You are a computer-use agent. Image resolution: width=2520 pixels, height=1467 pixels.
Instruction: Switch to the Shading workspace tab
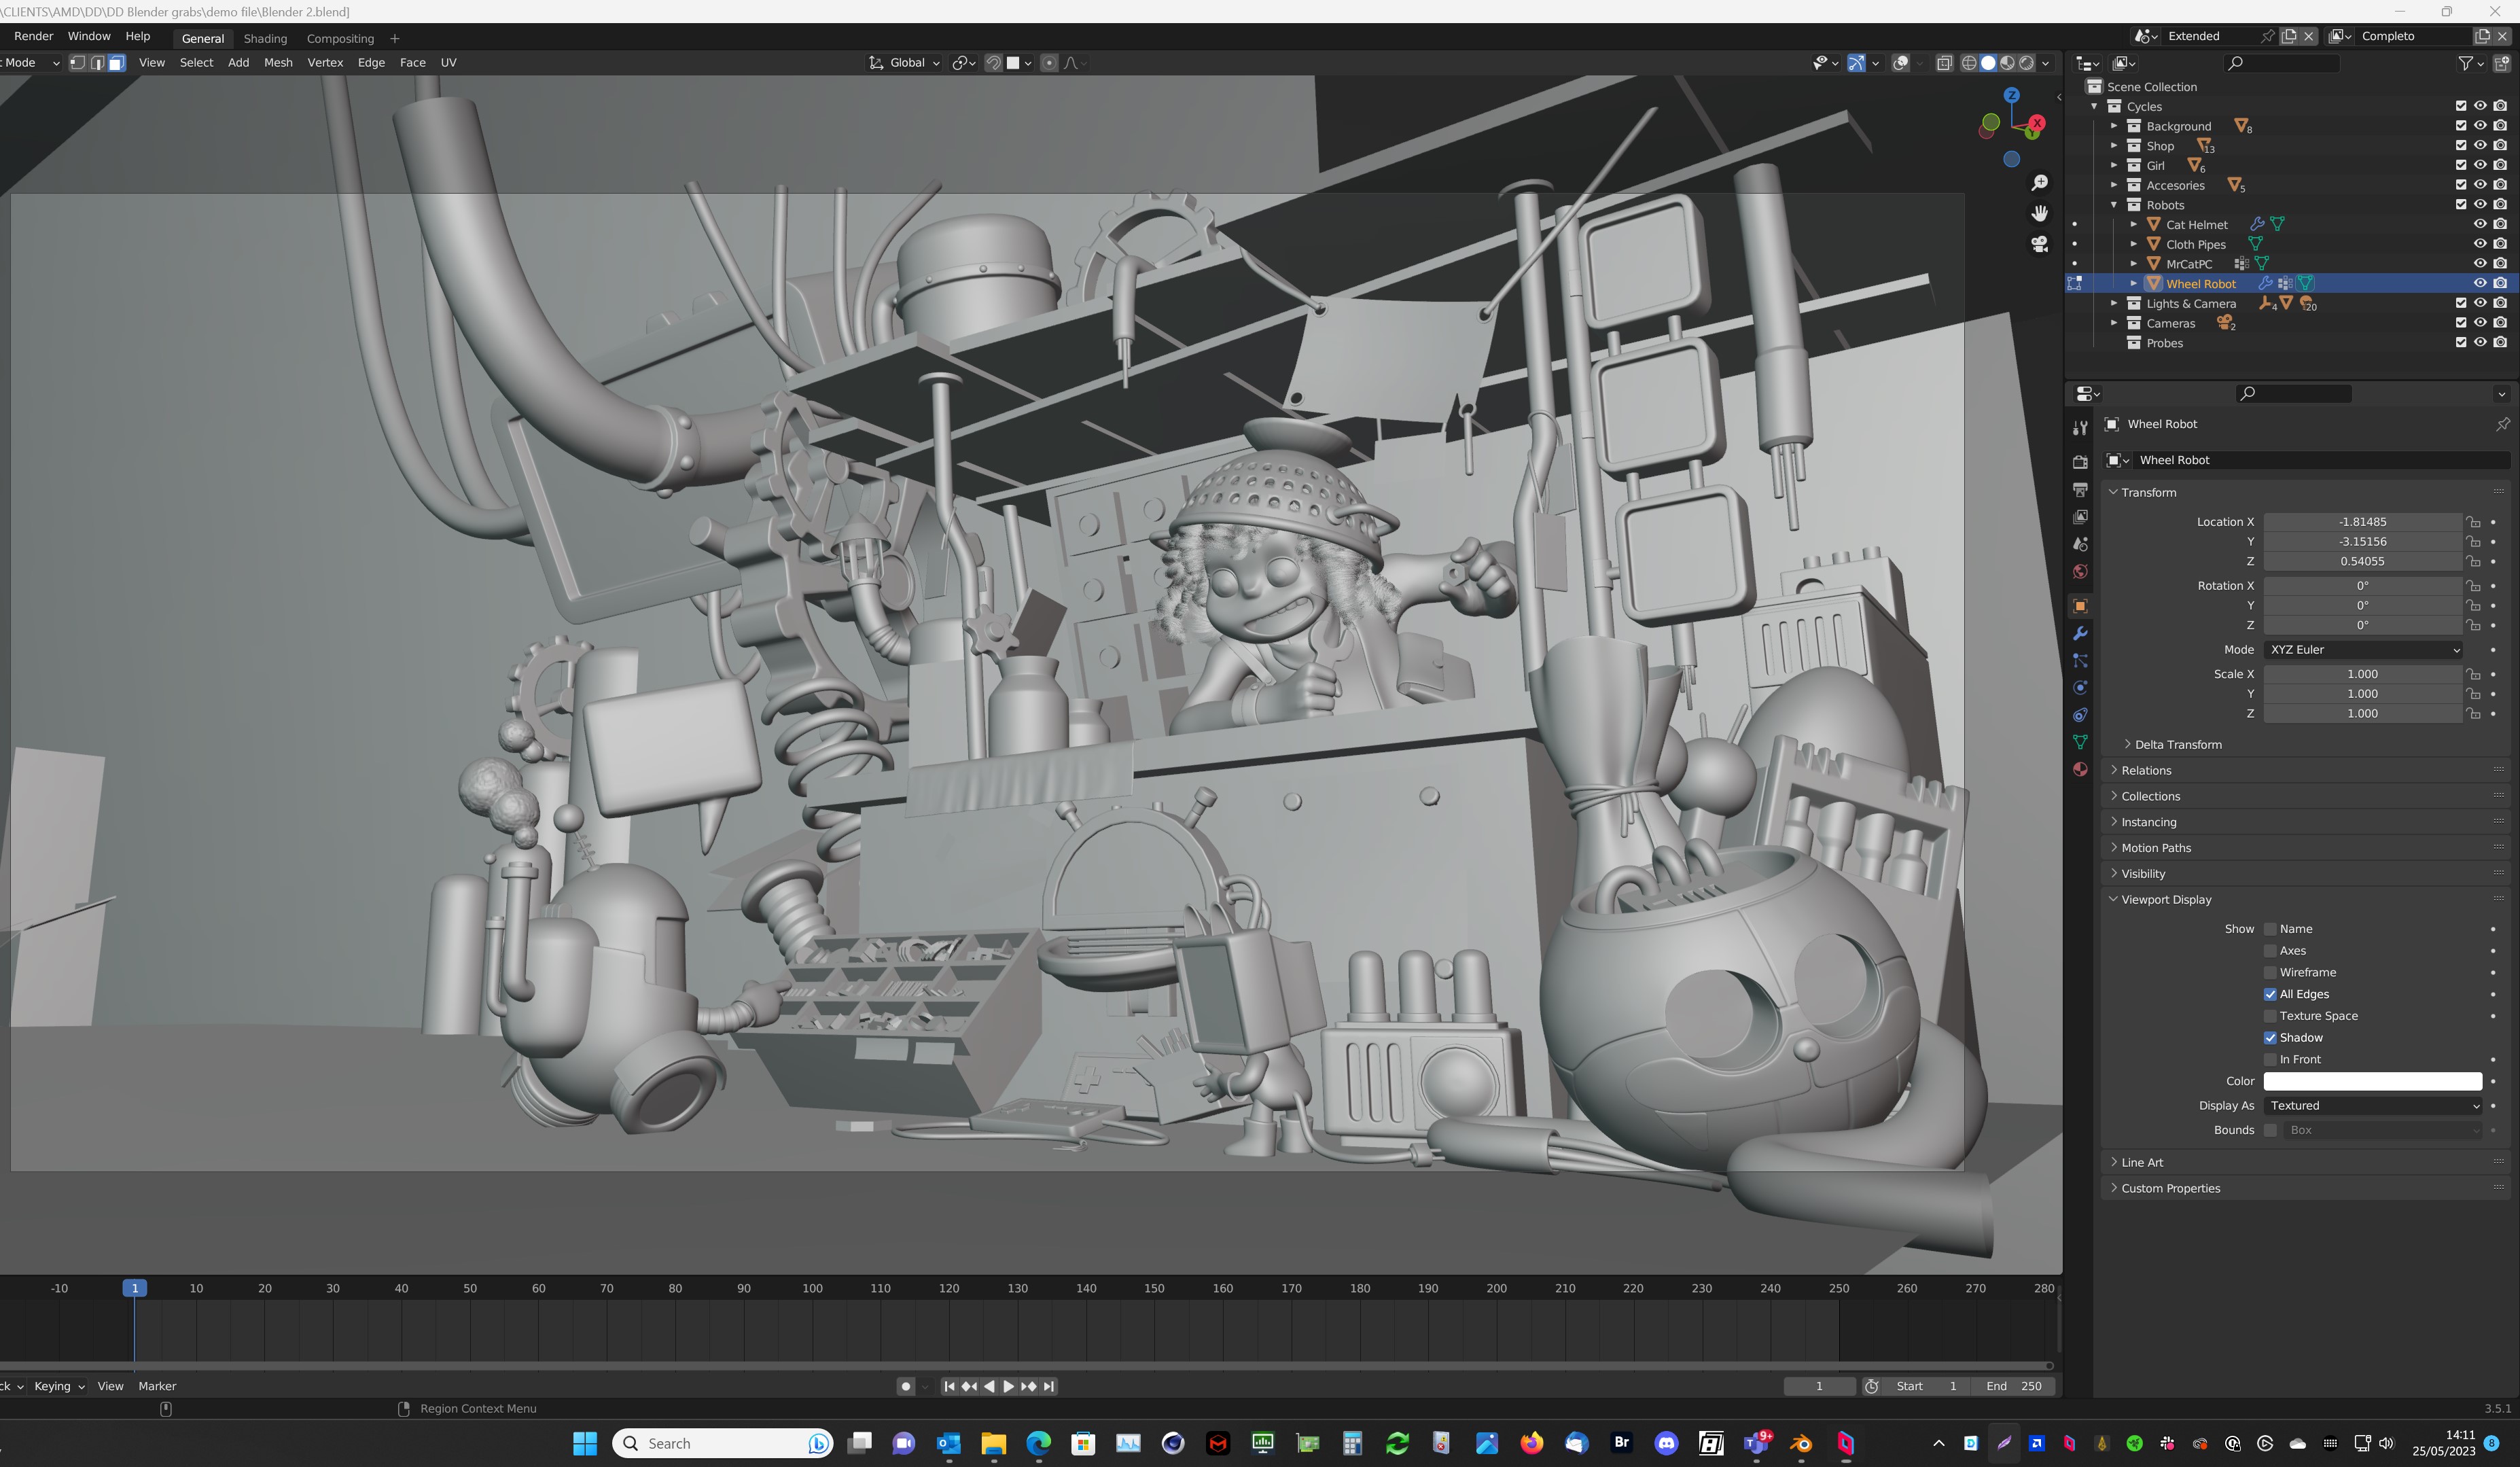(x=265, y=38)
